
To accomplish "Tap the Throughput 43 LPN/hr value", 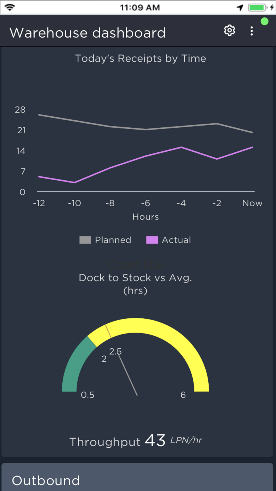I will pyautogui.click(x=136, y=441).
